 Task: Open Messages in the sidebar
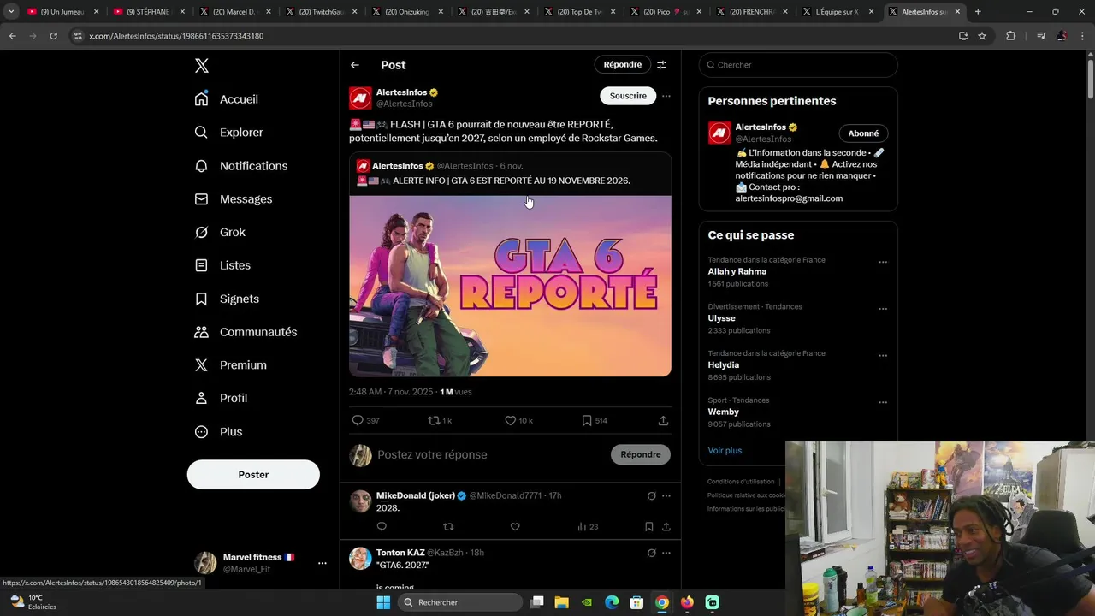pyautogui.click(x=233, y=199)
